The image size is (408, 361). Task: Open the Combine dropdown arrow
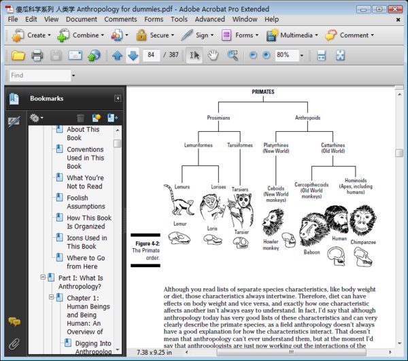pos(102,35)
